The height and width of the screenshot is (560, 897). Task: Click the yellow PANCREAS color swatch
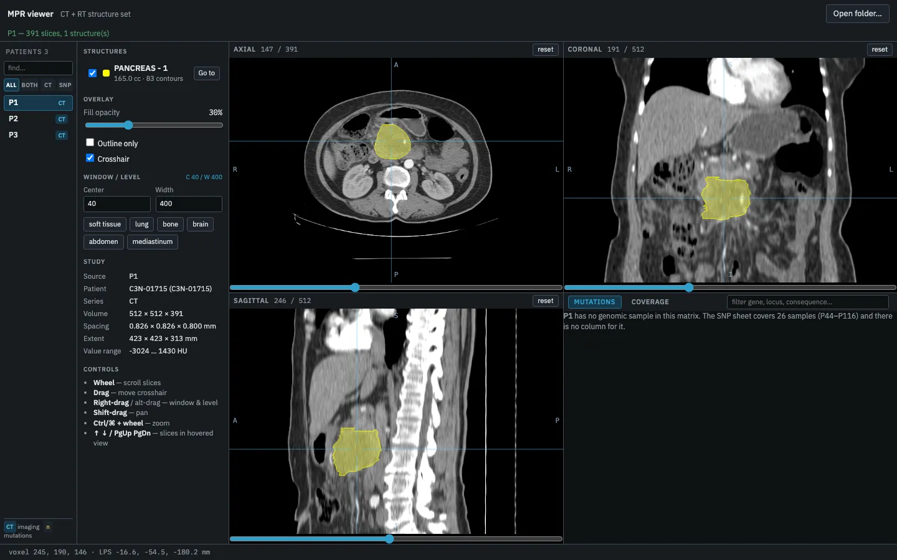point(107,73)
